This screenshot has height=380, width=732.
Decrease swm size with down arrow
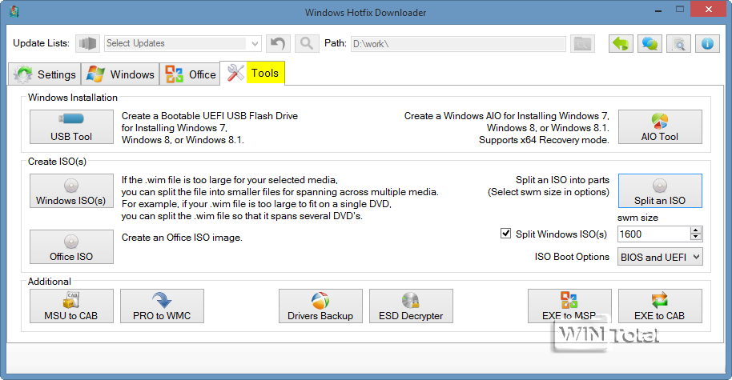pos(696,238)
